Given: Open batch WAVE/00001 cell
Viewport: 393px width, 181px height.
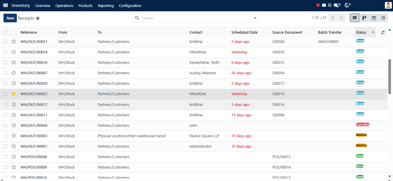Looking at the screenshot, I should pos(329,41).
